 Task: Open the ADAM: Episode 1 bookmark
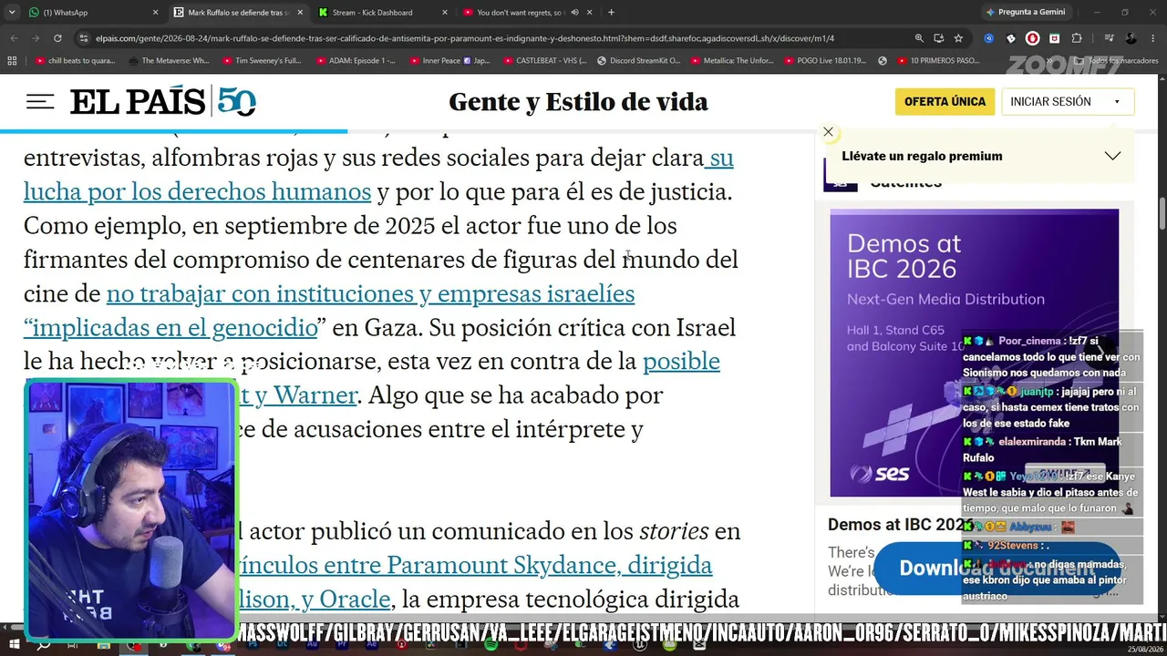coord(355,60)
